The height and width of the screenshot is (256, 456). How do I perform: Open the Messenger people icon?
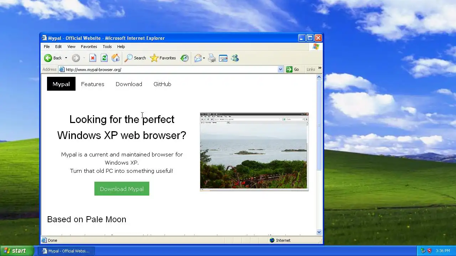[235, 58]
